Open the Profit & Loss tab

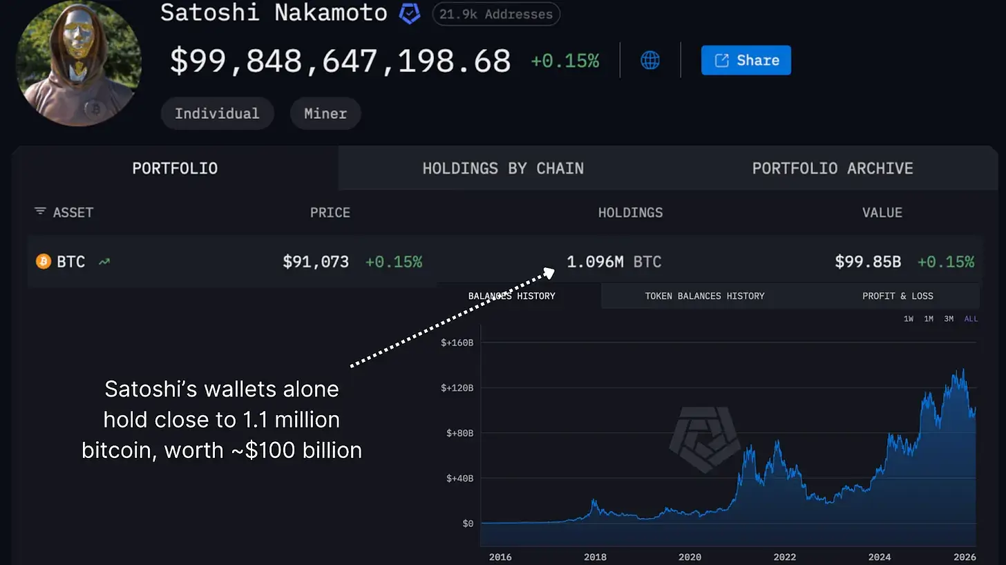898,296
